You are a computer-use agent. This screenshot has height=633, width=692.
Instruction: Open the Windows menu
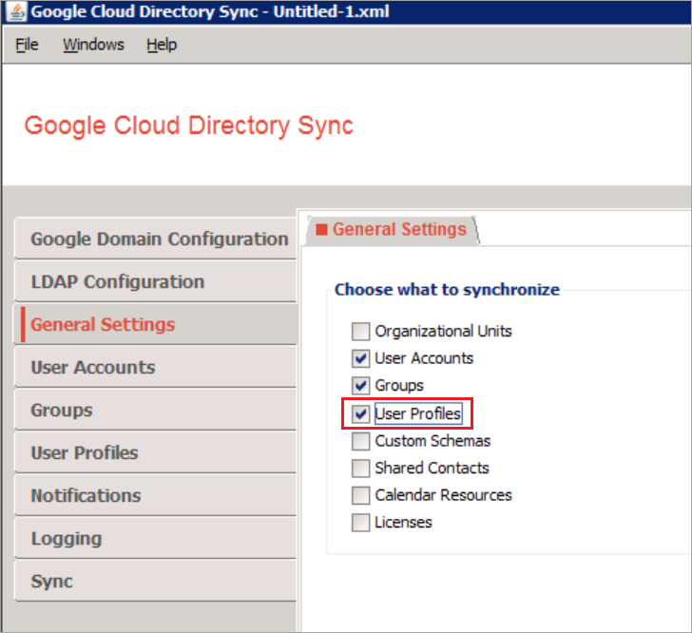[93, 45]
